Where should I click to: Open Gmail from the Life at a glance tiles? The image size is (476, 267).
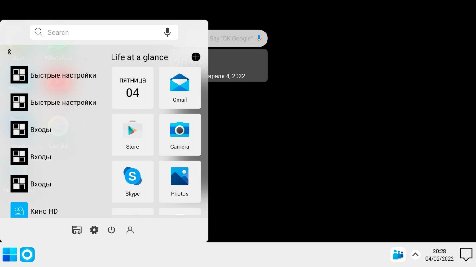coord(179,88)
